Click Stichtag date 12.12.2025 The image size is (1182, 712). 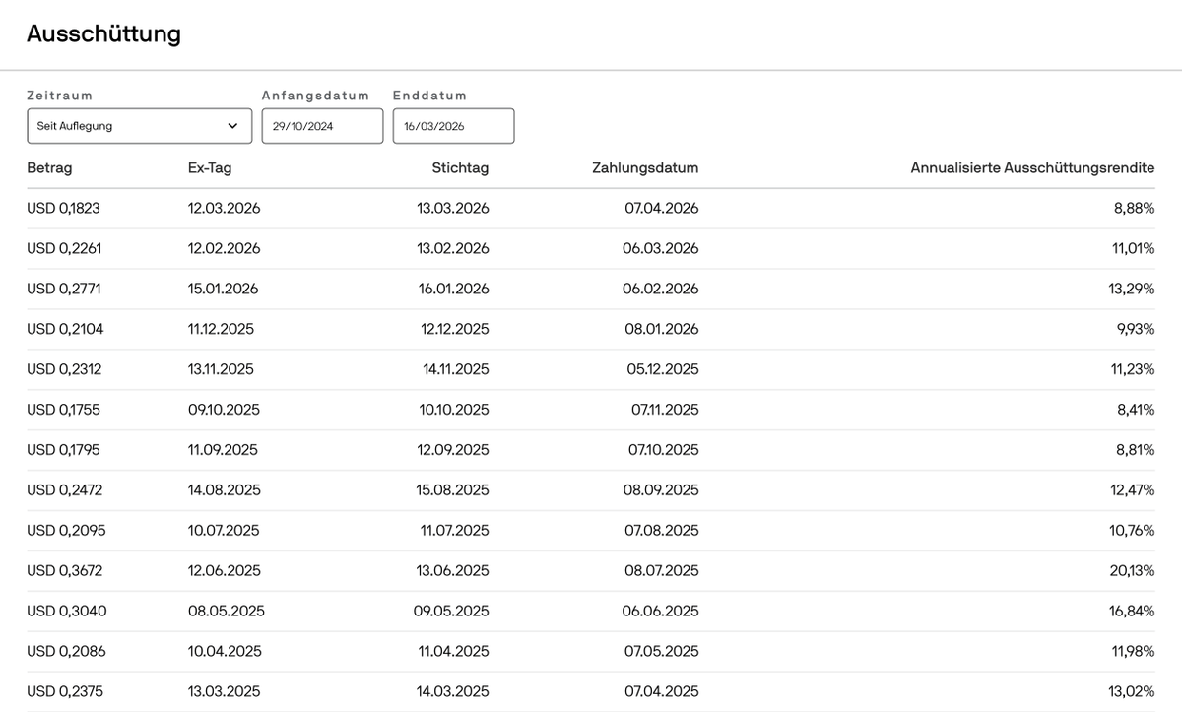(455, 330)
